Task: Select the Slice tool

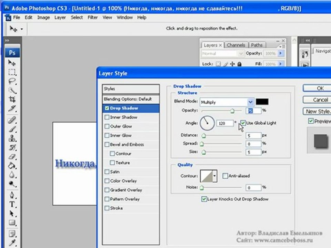Action: point(12,108)
